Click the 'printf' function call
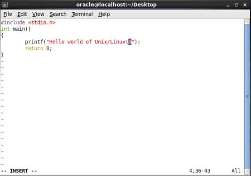Image resolution: width=251 pixels, height=176 pixels. [34, 42]
